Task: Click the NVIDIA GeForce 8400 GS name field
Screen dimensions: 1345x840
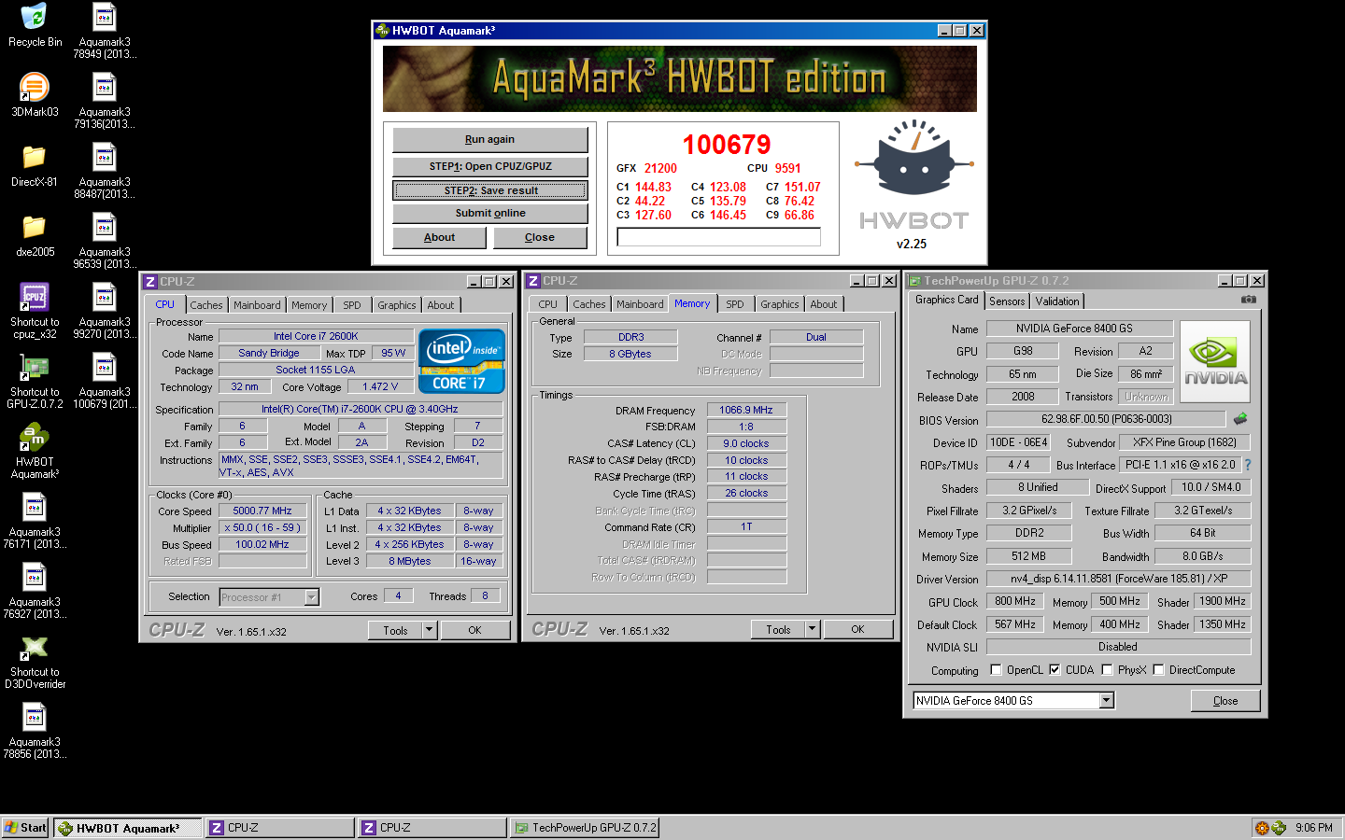Action: (1080, 329)
